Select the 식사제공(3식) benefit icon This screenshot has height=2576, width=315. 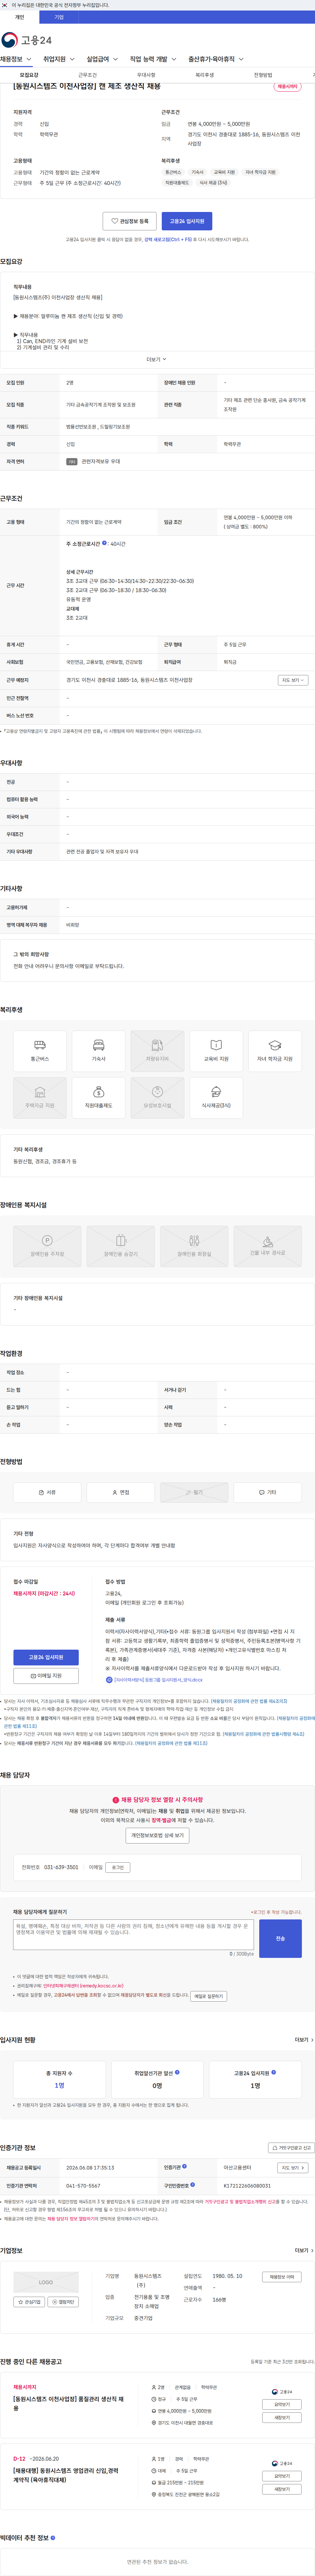click(216, 1098)
